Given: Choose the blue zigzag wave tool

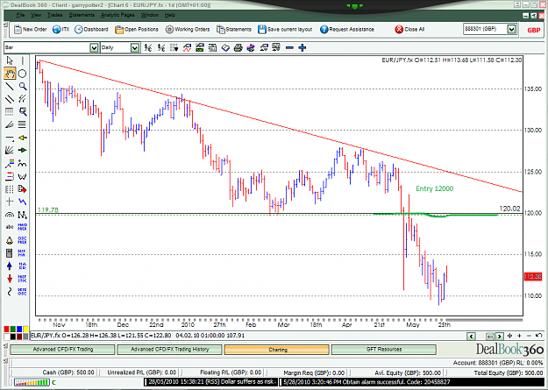Looking at the screenshot, I should pos(23,202).
